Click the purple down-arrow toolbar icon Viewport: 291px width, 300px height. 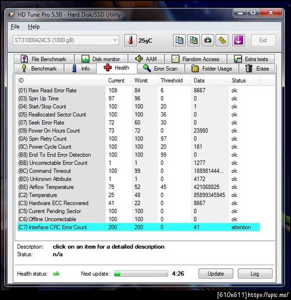(239, 40)
